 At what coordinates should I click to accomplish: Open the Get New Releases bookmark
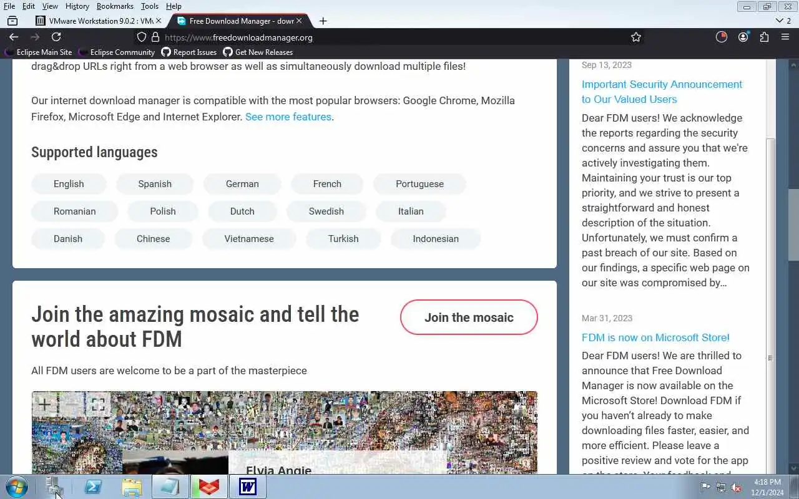click(258, 52)
